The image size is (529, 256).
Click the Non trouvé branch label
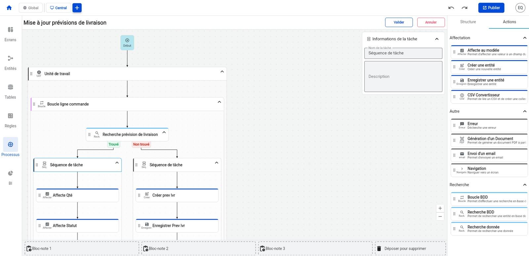point(141,144)
